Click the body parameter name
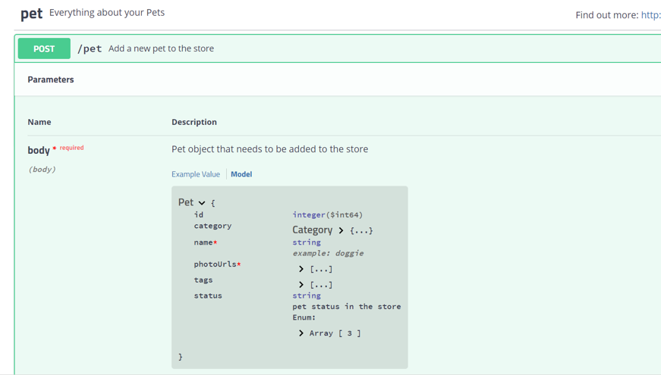This screenshot has height=375, width=661. [x=39, y=150]
